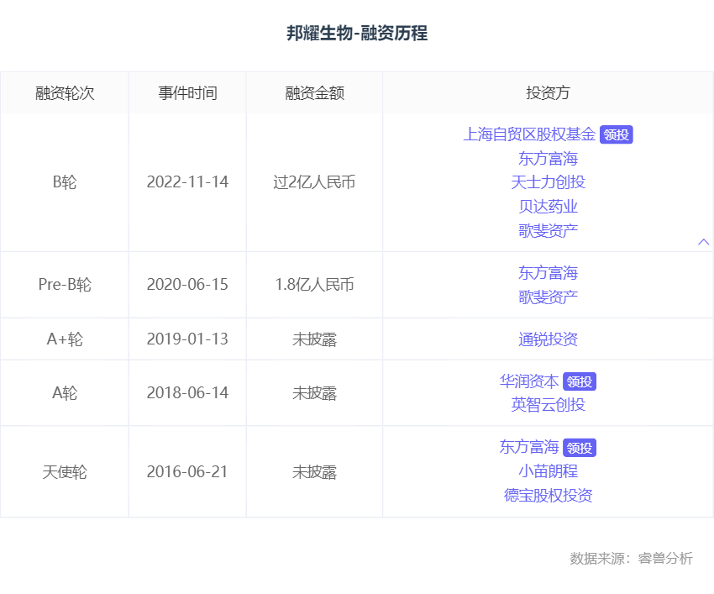Open the 英智云创投 investor link

548,404
